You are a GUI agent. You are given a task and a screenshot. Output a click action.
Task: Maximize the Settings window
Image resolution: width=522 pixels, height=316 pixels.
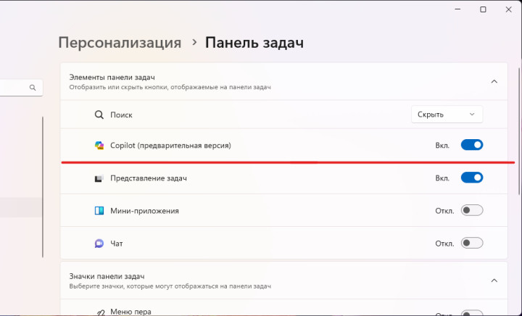[x=484, y=9]
